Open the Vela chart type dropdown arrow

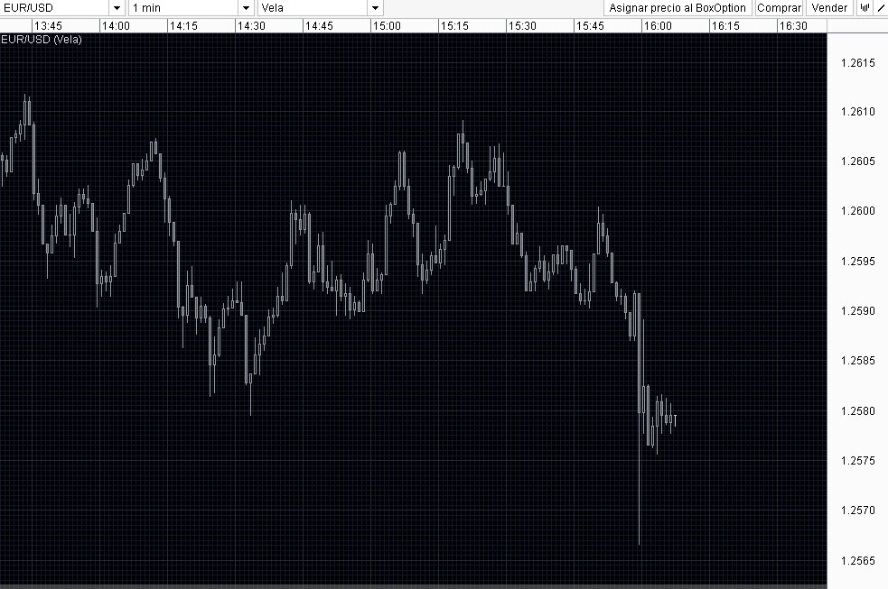(x=375, y=8)
